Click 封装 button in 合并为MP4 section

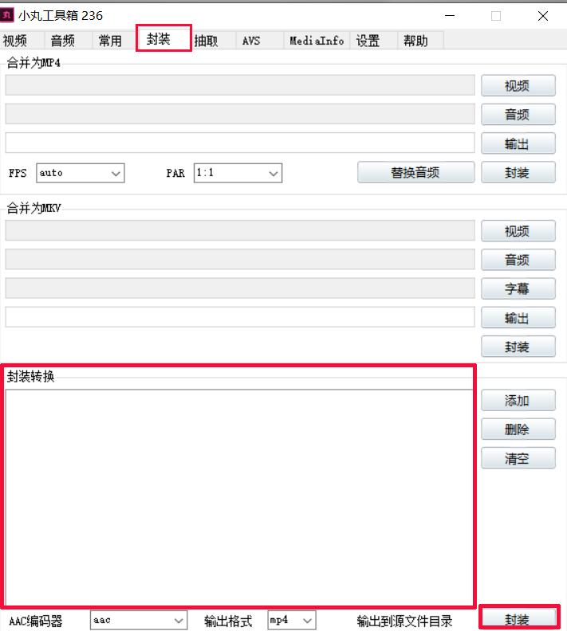518,173
